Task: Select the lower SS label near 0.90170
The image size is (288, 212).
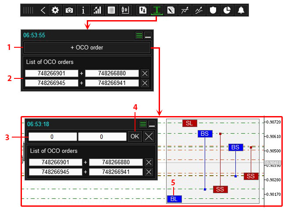Action: tap(220, 189)
